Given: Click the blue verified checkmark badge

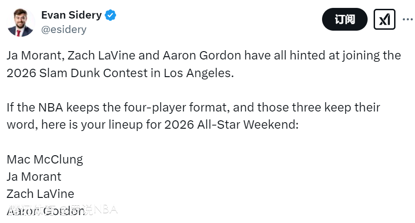Looking at the screenshot, I should (x=111, y=15).
